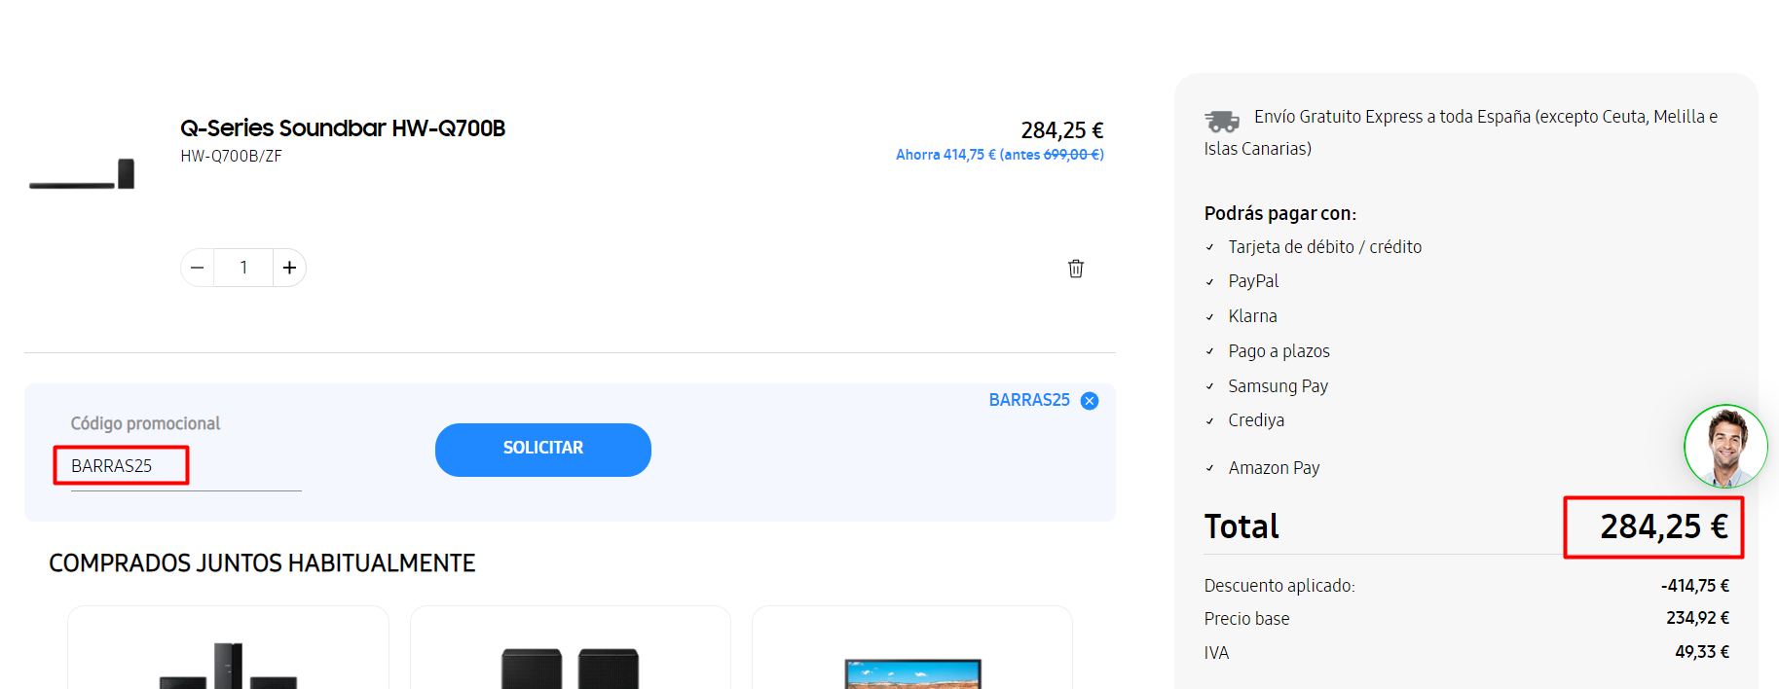Open the Q-Series Soundbar HW-Q700B title
The image size is (1779, 689).
343,128
